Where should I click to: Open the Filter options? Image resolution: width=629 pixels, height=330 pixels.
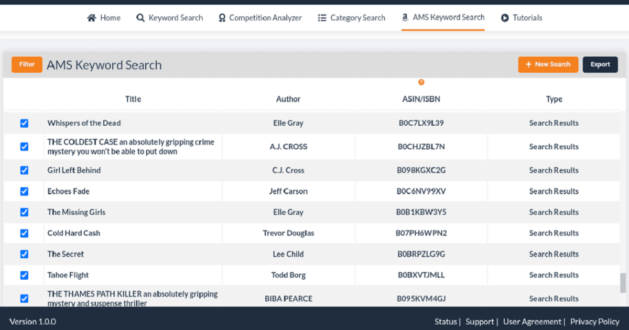pos(27,64)
